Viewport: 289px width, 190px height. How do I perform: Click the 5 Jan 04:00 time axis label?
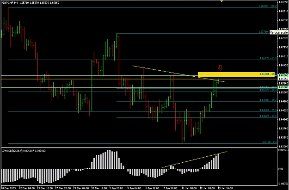(135, 188)
